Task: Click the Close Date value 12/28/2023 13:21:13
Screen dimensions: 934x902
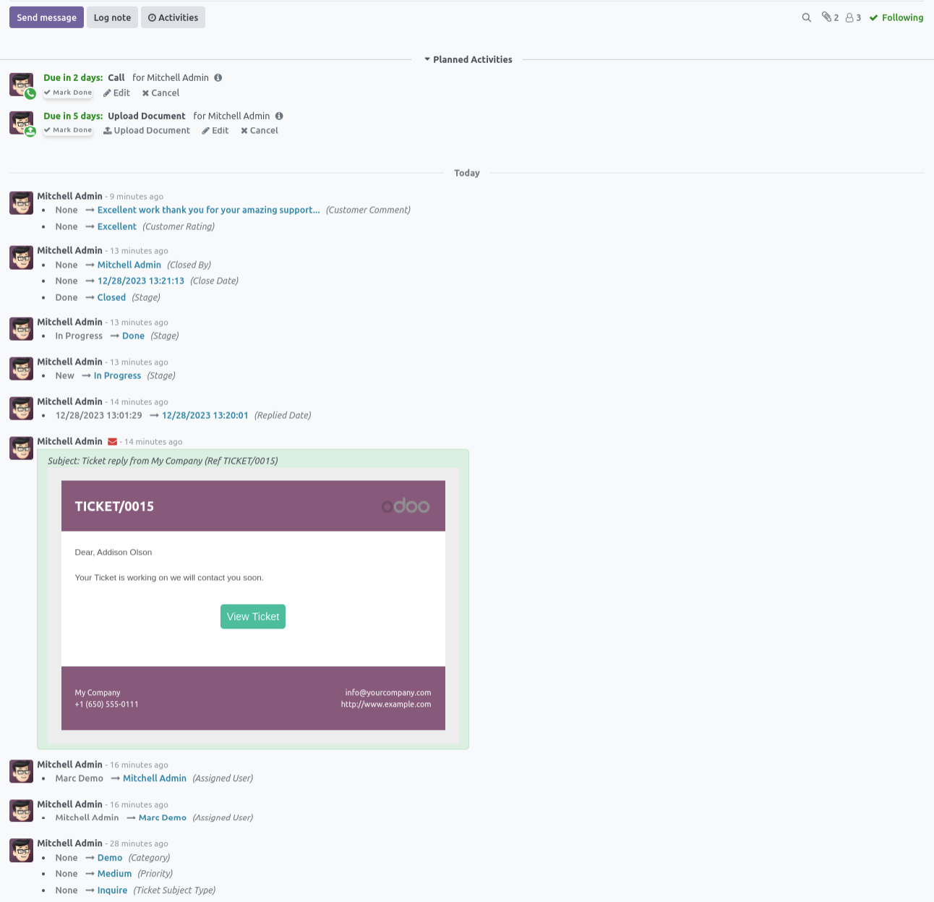Action: click(x=141, y=281)
